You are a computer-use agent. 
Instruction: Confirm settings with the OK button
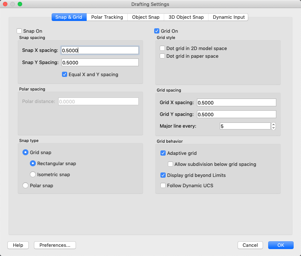coord(281,245)
